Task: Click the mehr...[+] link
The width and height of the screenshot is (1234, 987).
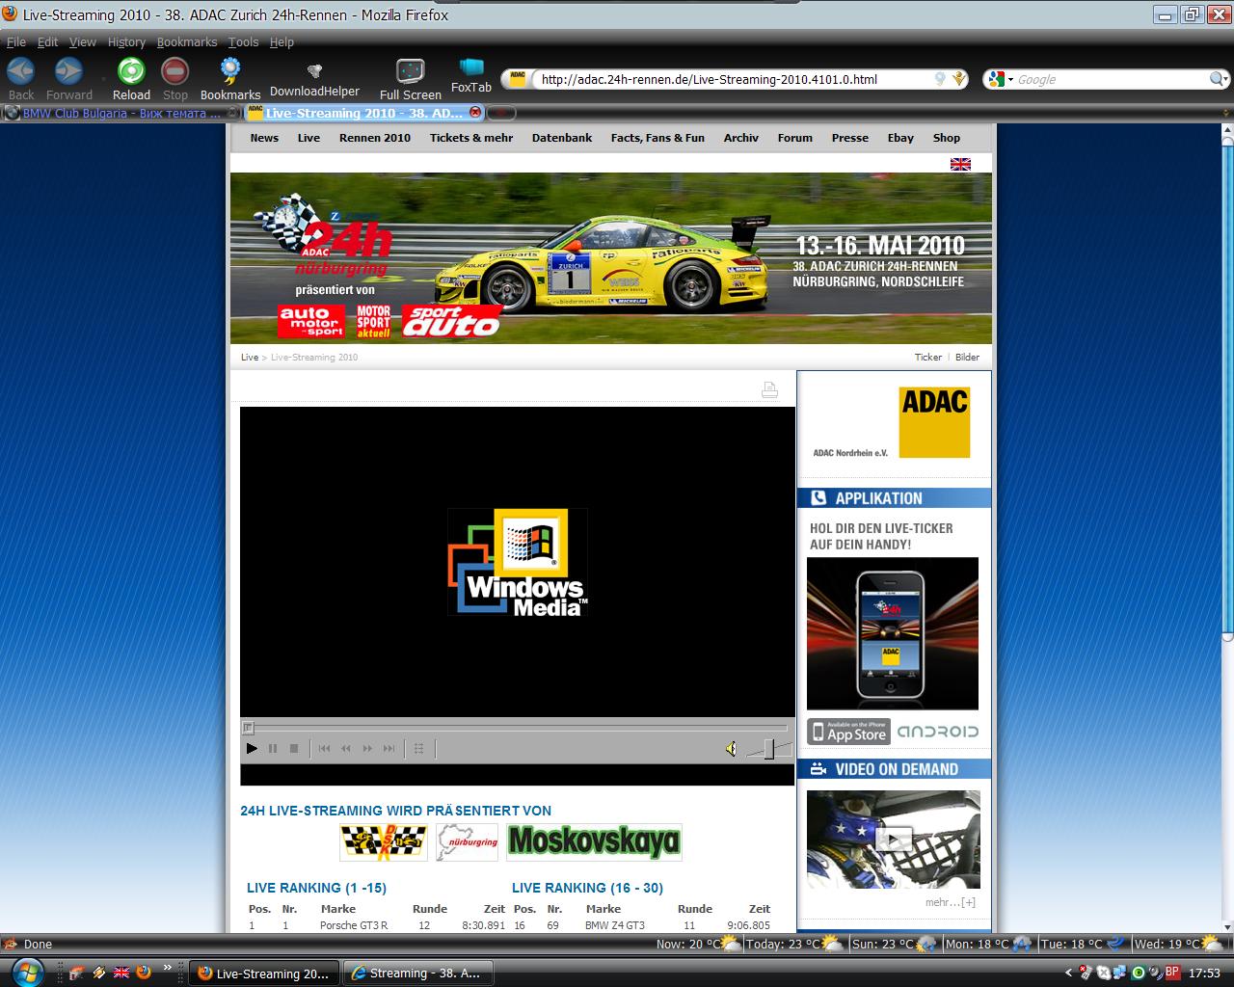Action: coord(951,902)
